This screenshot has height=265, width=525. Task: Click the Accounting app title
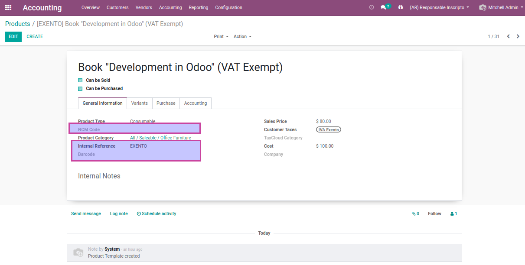(42, 8)
